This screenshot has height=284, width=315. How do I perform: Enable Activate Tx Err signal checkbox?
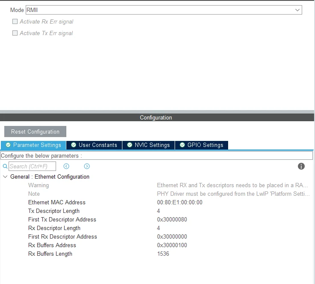[15, 33]
